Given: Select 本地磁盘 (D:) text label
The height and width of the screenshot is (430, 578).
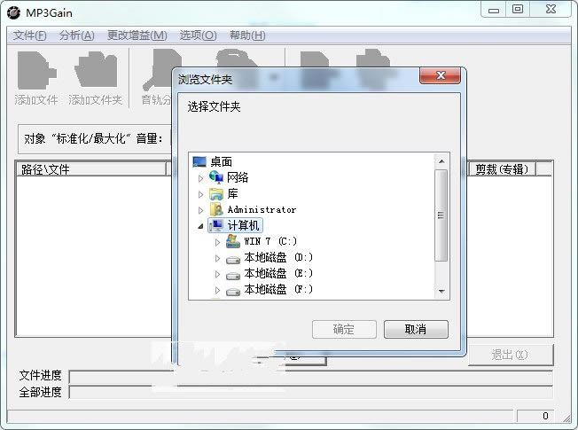Looking at the screenshot, I should click(278, 257).
